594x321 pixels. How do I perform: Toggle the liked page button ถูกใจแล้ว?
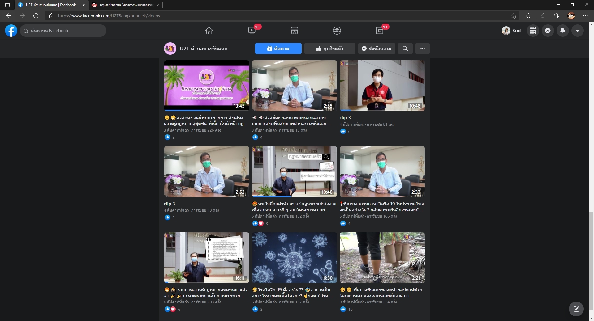329,49
